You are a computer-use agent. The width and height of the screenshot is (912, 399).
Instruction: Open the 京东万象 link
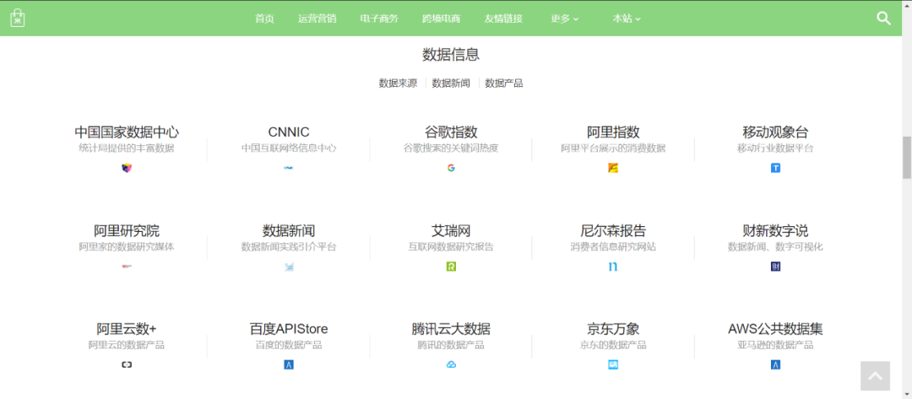613,329
